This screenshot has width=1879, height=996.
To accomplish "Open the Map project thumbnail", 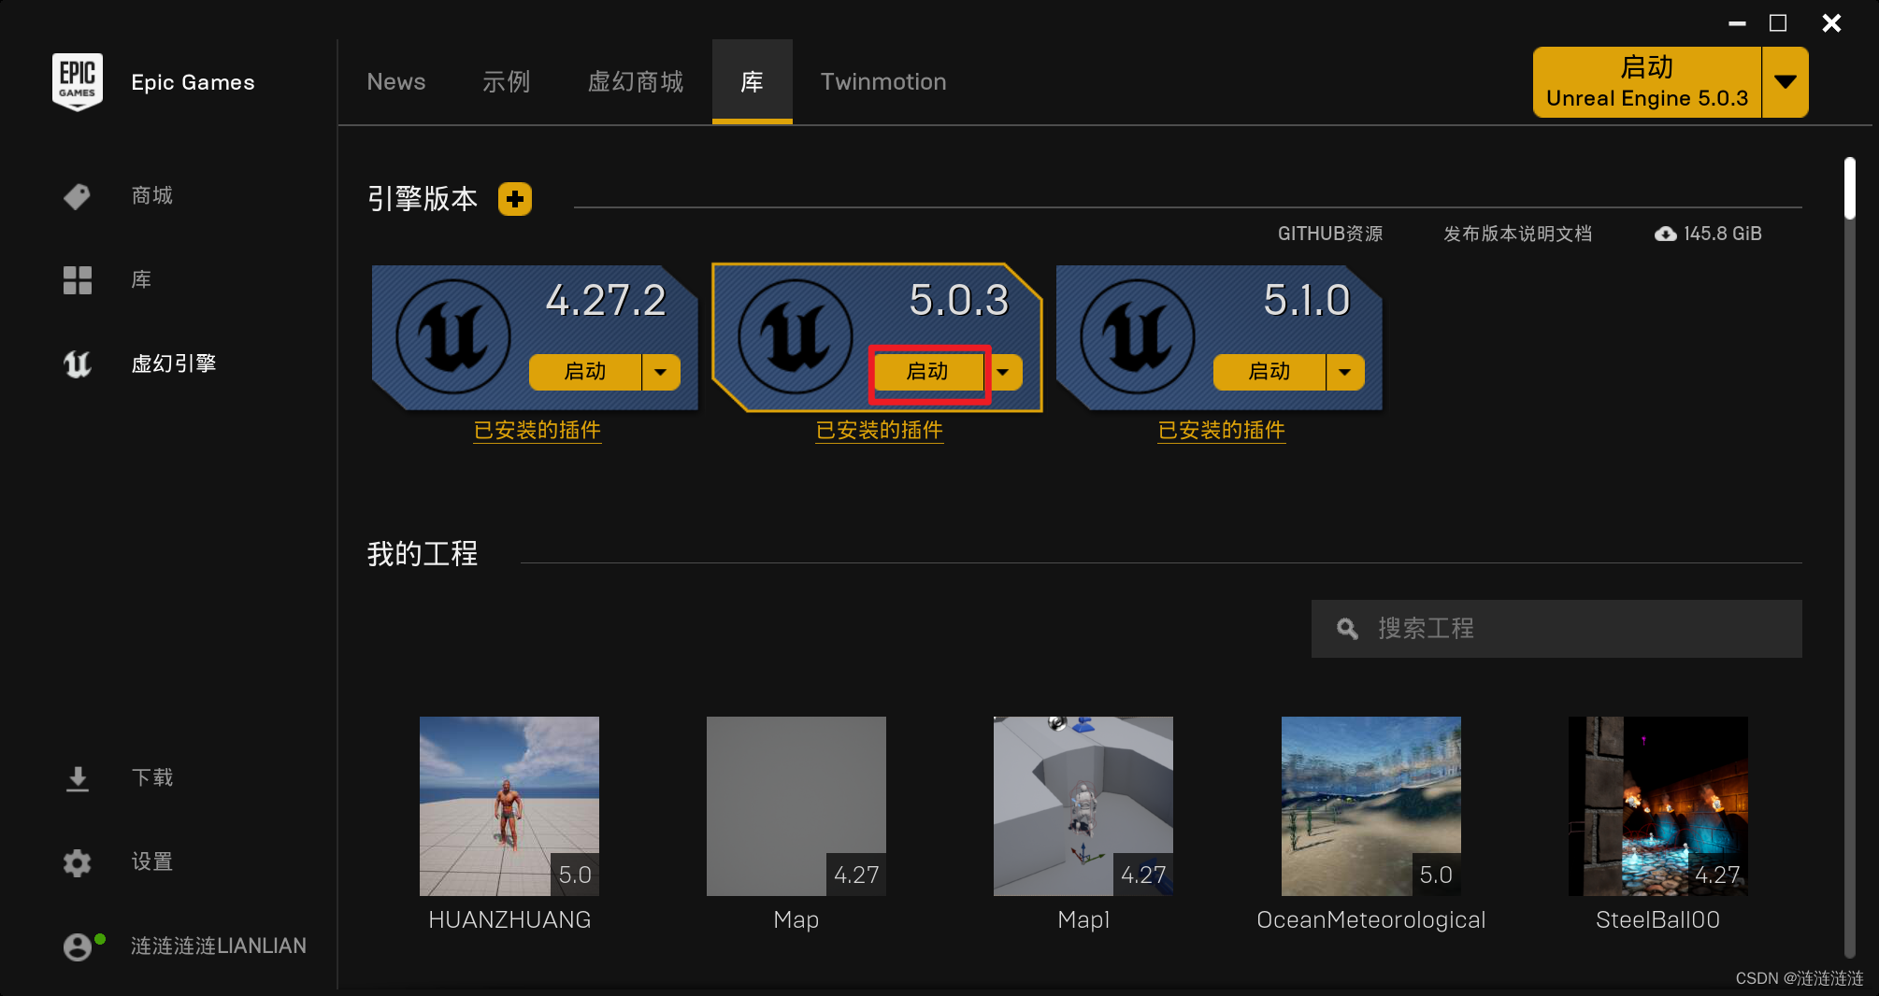I will pos(796,806).
